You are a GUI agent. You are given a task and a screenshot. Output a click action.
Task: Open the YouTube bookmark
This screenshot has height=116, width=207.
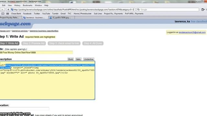coord(46,14)
